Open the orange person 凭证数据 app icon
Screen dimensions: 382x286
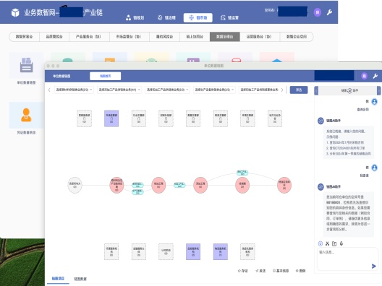point(26,116)
